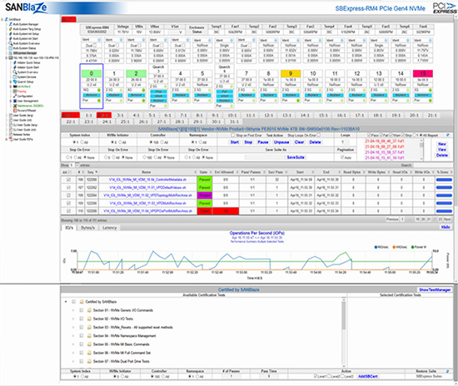The height and width of the screenshot is (386, 458).
Task: Click the Release Notes document icon
Action: coord(11,135)
